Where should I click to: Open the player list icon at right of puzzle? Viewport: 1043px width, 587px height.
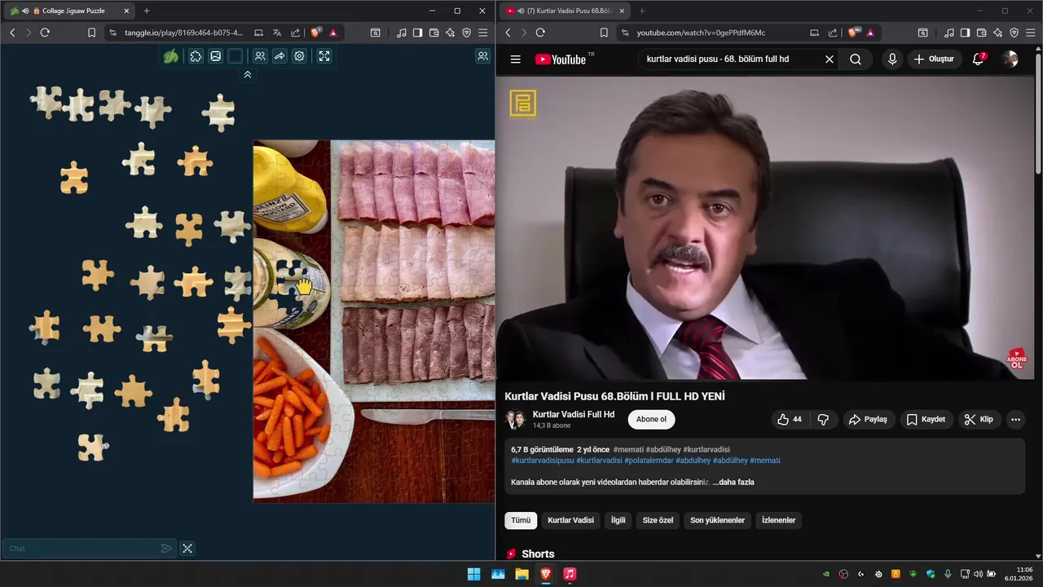(482, 56)
